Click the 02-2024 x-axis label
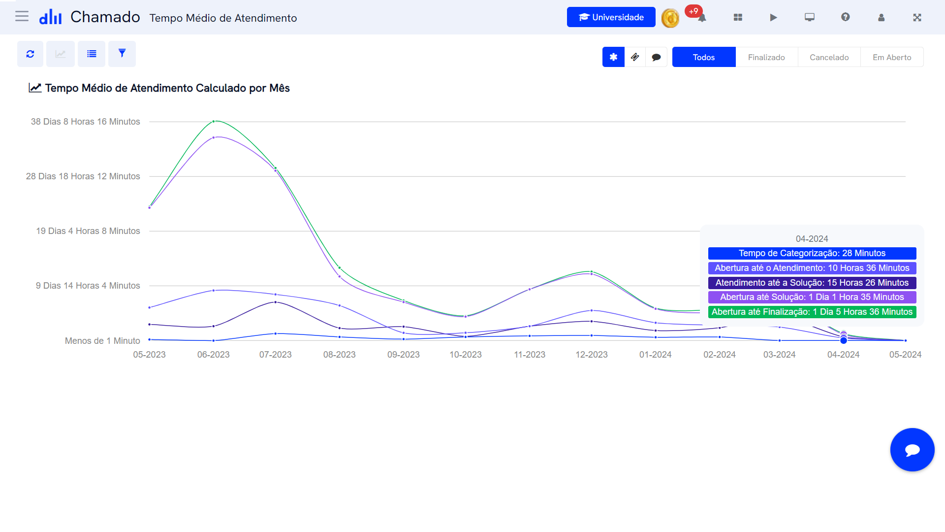This screenshot has width=945, height=532. [719, 355]
